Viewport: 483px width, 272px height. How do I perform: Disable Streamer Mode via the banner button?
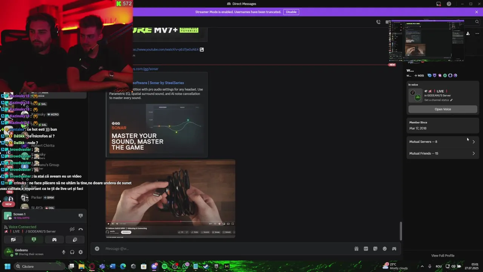(x=291, y=12)
